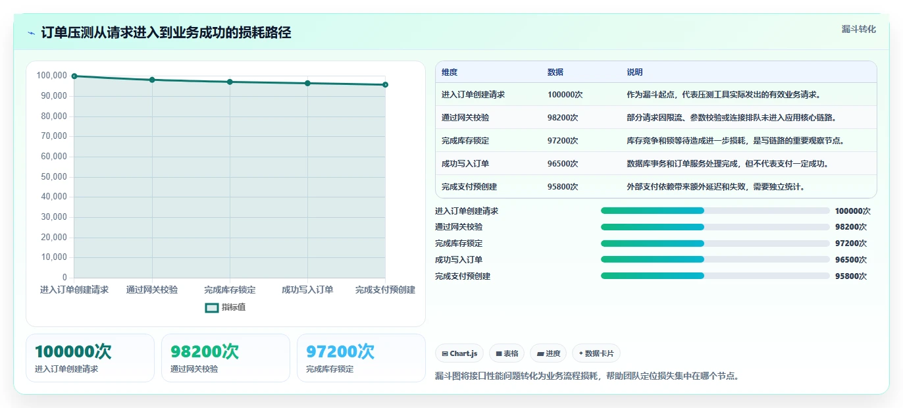The width and height of the screenshot is (903, 408).
Task: Click the 97200次 cell in the table
Action: coord(563,141)
